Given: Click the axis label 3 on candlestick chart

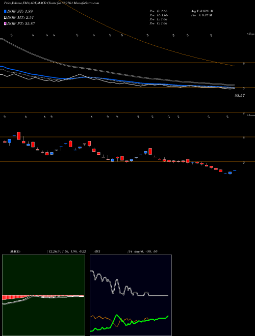Looking at the screenshot, I should click(x=244, y=138).
